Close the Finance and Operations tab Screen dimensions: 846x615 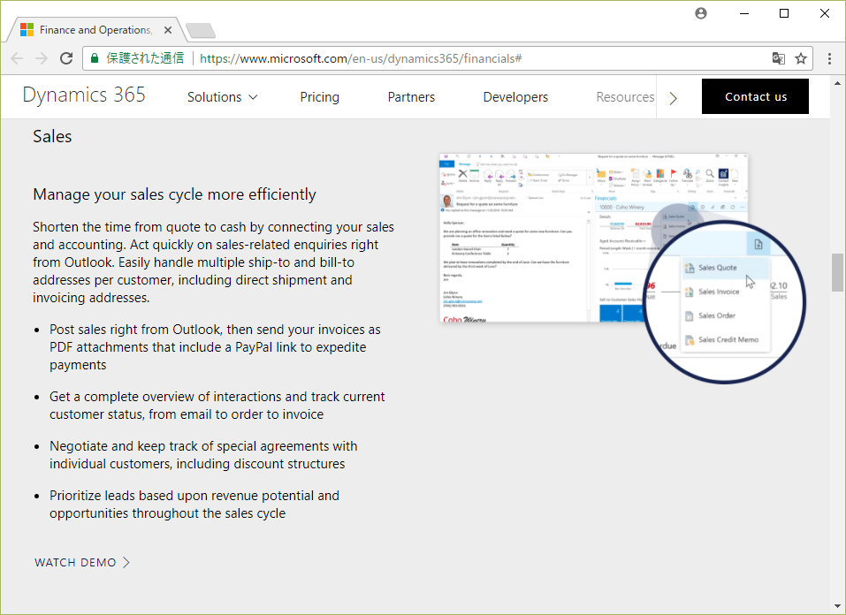tap(168, 30)
